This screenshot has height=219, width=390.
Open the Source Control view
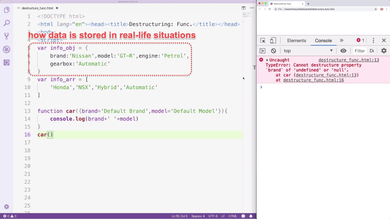click(x=7, y=36)
